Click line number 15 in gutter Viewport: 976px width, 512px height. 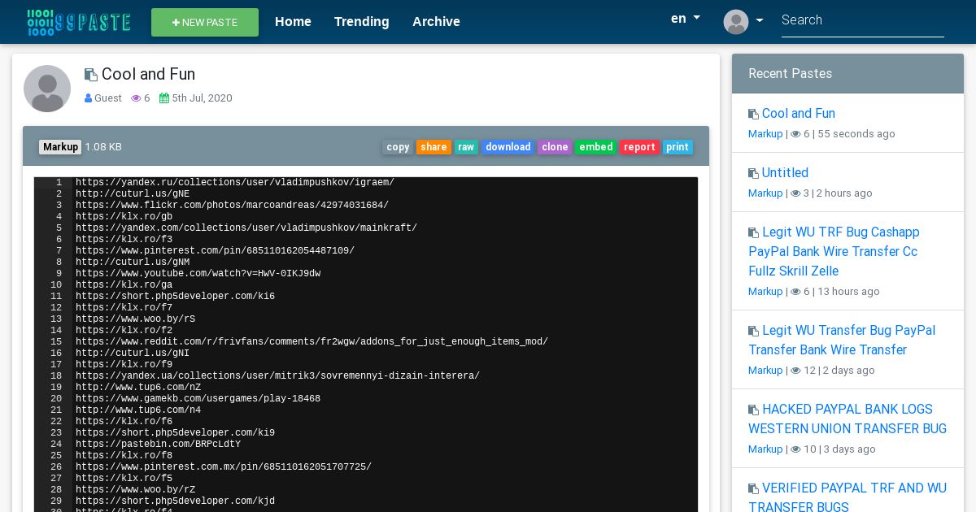click(x=56, y=342)
